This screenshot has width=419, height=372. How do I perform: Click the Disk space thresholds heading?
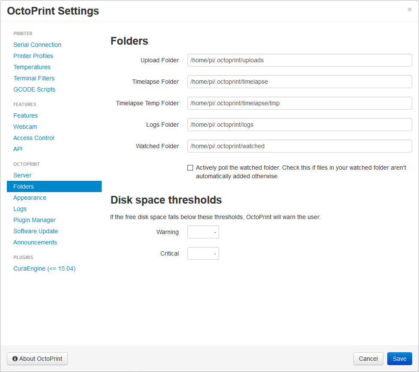[166, 200]
